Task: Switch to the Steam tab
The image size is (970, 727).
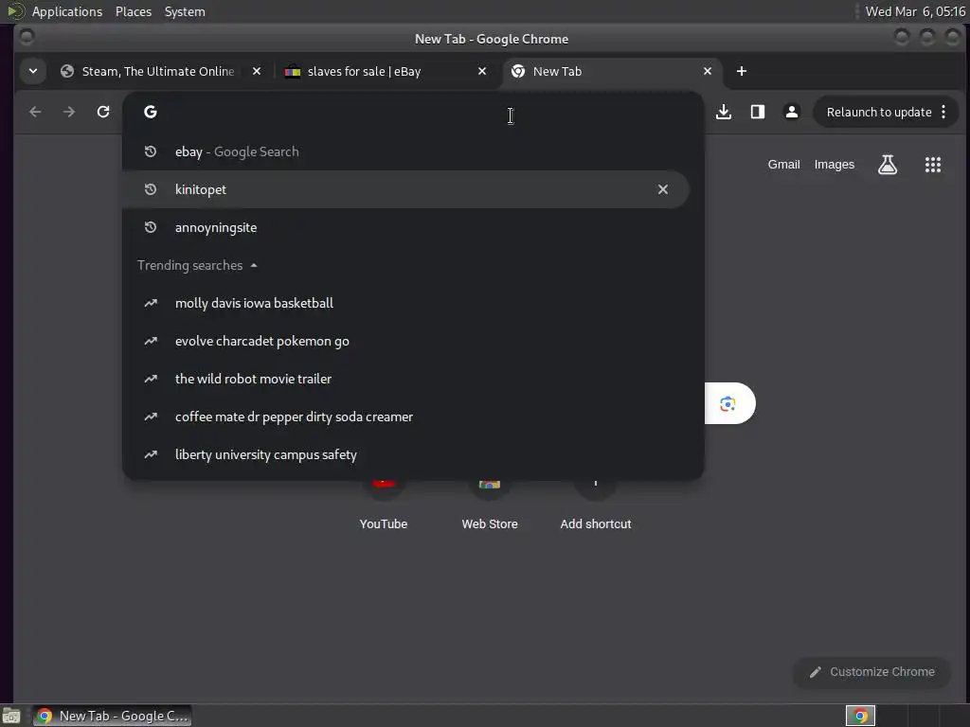Action: point(158,71)
